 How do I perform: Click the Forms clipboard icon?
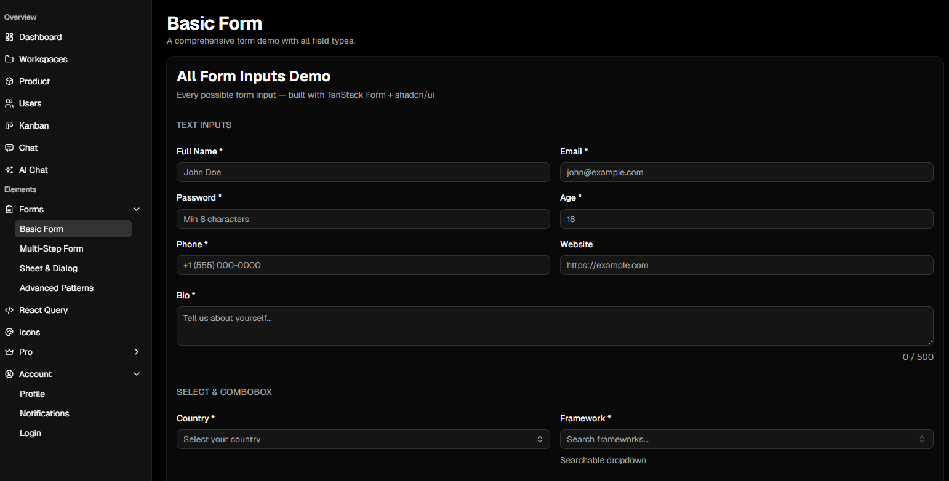[9, 209]
